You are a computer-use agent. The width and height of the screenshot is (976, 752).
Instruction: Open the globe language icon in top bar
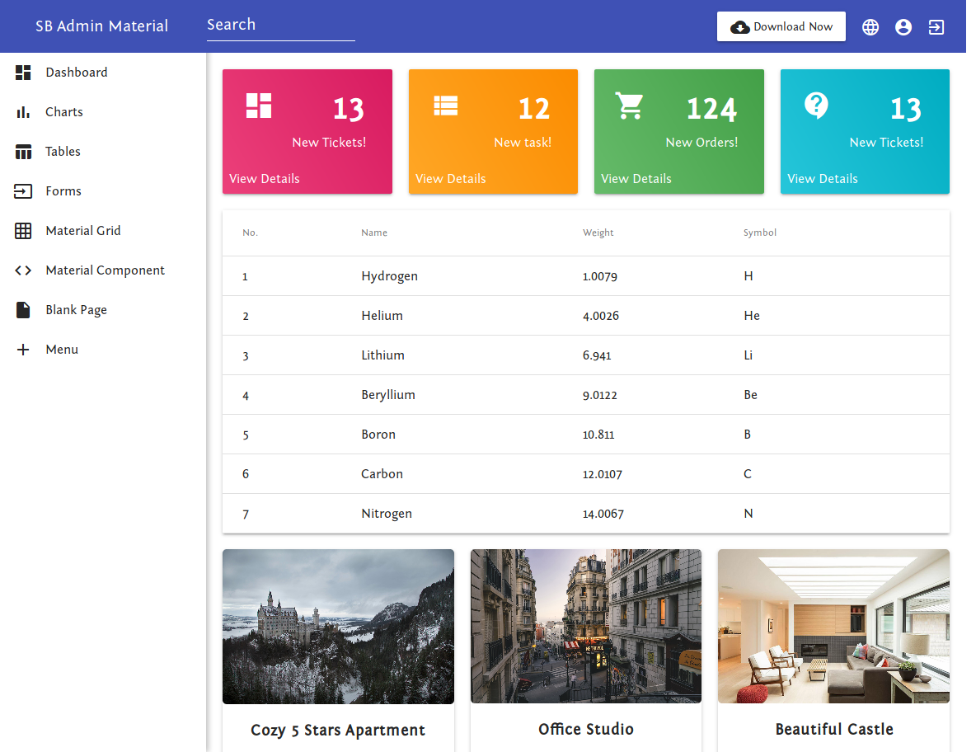pyautogui.click(x=870, y=26)
